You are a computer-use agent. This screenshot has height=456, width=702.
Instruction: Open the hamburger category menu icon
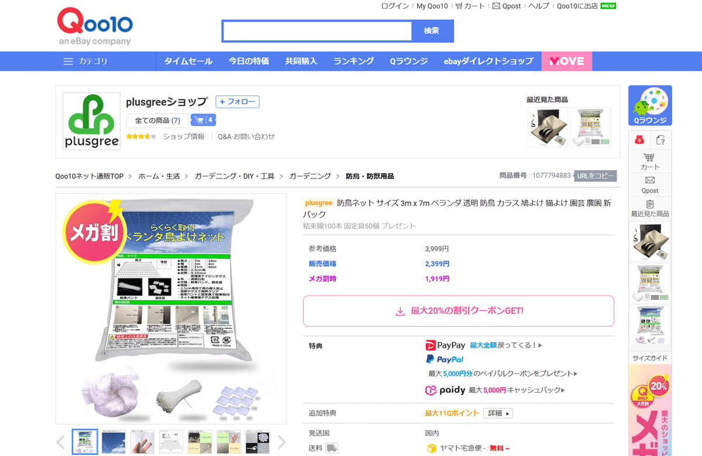(68, 61)
